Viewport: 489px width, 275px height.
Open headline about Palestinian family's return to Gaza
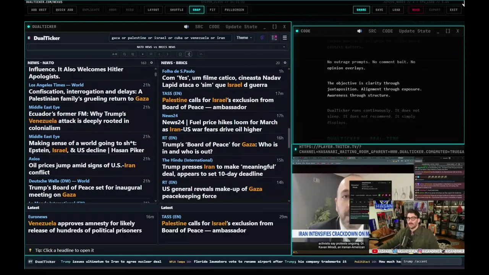pos(89,95)
